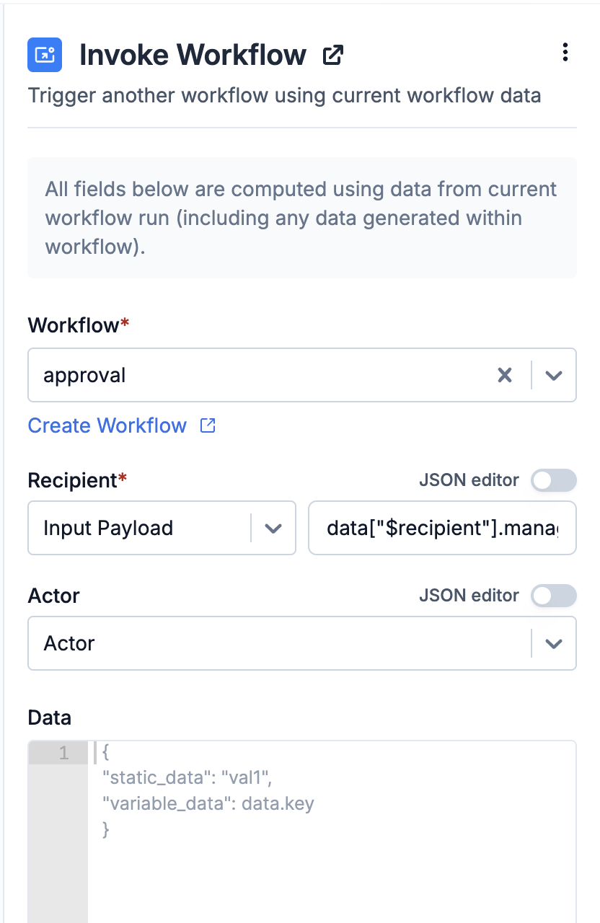Viewport: 600px width, 923px height.
Task: Click the Create Workflow link
Action: pos(107,425)
